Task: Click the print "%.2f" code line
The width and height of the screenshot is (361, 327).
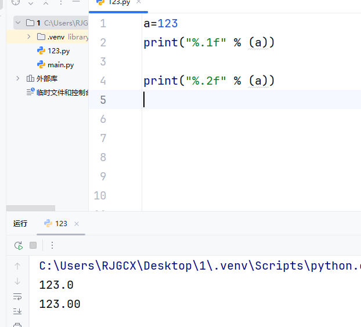Action: (x=209, y=81)
